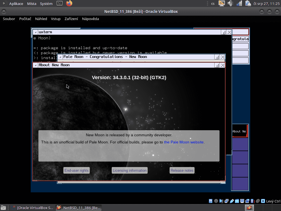
Task: Switch to Oracle VirtualBox S... taskbar window
Action: click(x=32, y=208)
